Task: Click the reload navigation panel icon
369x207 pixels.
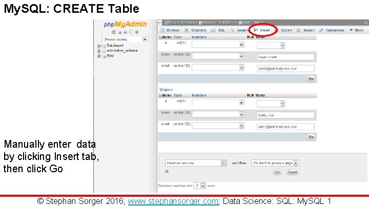Action: [136, 32]
